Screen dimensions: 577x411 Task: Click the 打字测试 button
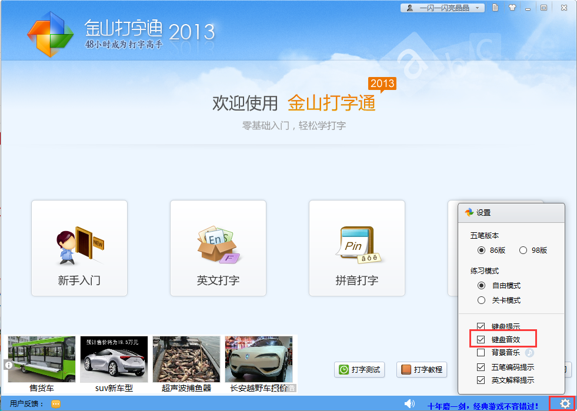[358, 370]
